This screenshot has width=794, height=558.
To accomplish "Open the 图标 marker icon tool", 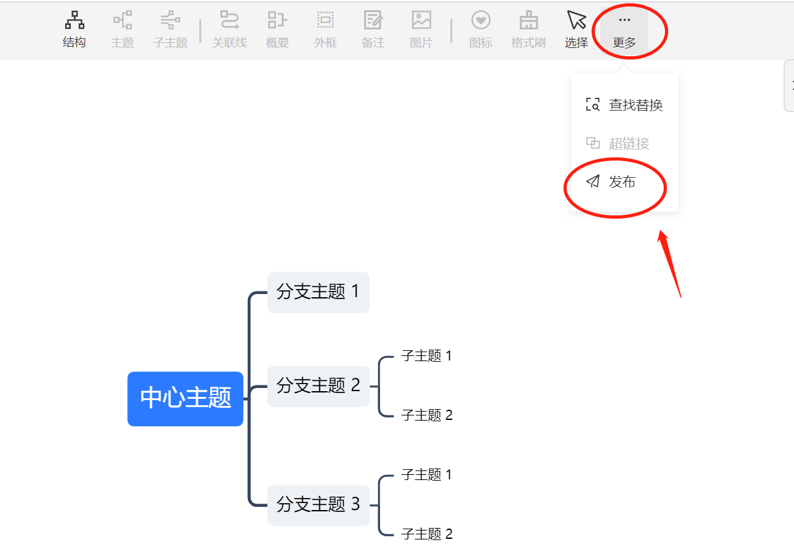I will click(480, 29).
